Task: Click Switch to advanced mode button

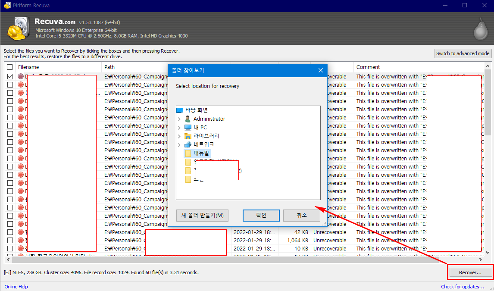Action: click(x=463, y=53)
